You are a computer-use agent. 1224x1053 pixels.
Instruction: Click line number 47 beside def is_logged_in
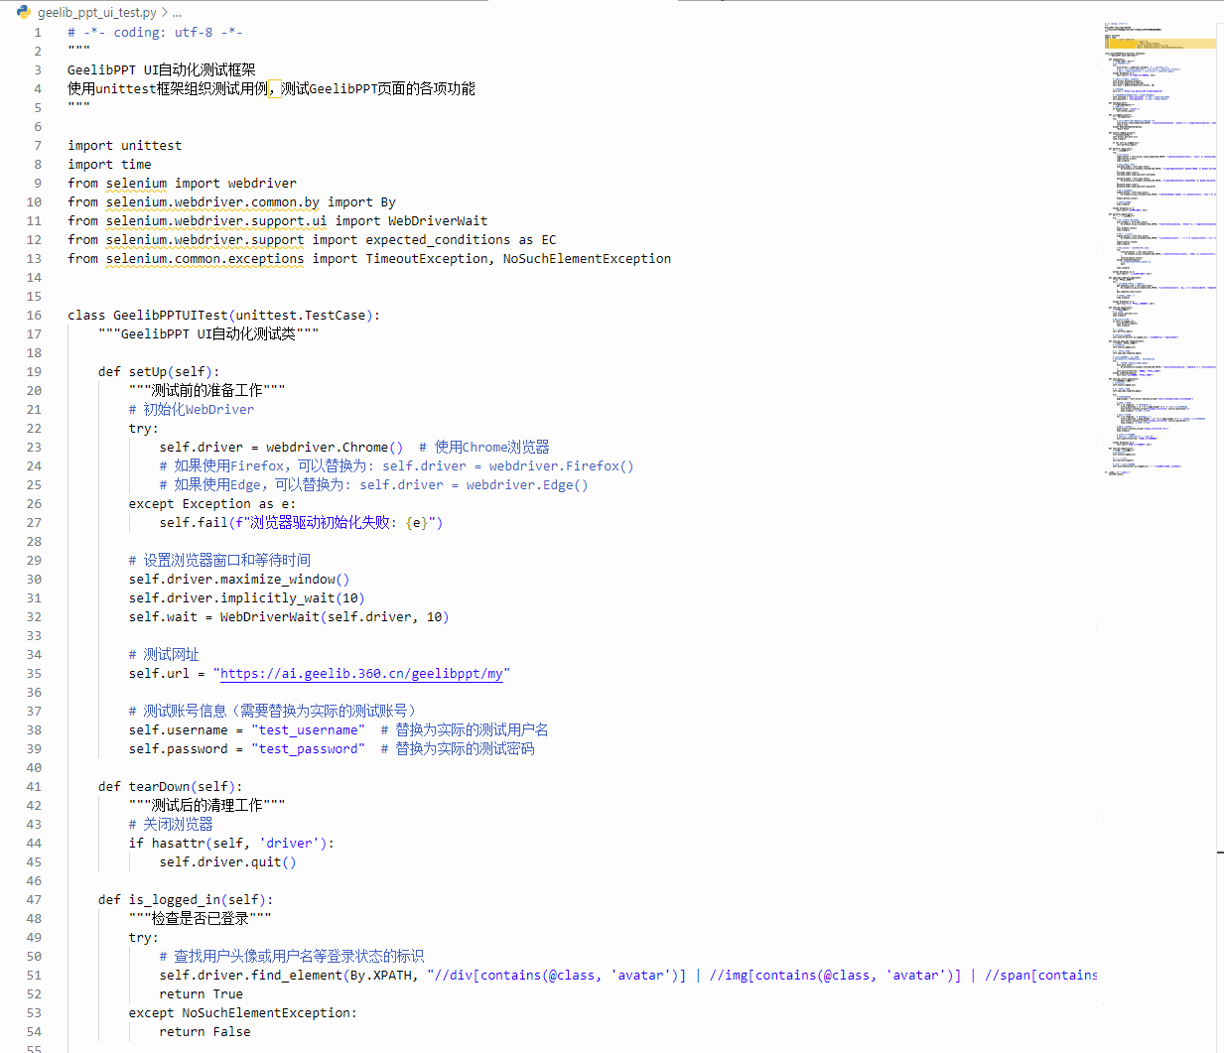(x=35, y=900)
